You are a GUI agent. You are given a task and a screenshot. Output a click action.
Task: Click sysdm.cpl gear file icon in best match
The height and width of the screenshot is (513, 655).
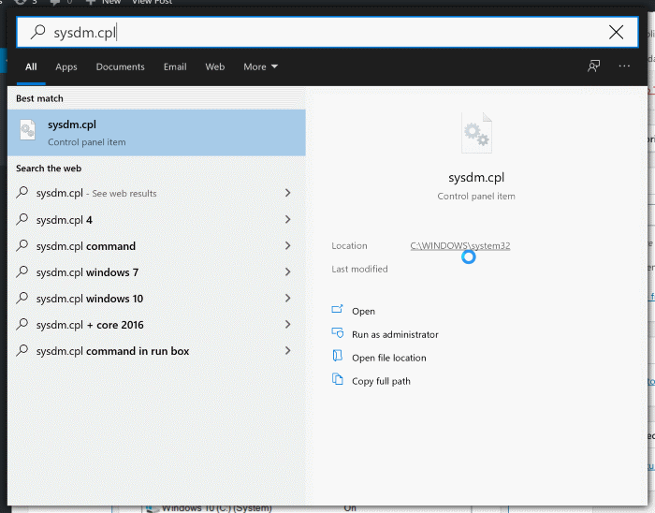coord(27,130)
